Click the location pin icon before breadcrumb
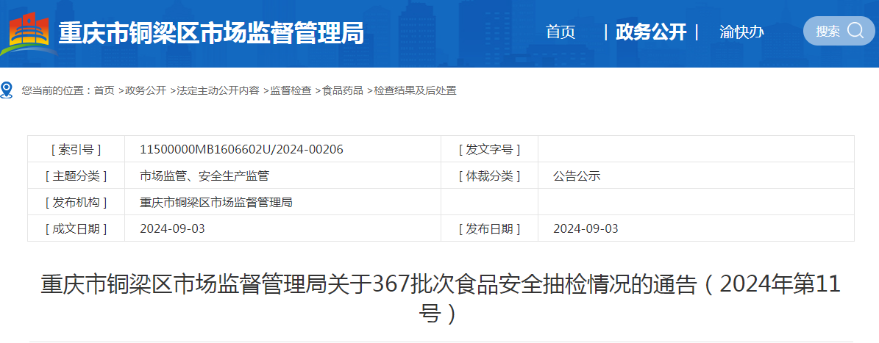Viewport: 879px width, 343px height. click(x=7, y=90)
